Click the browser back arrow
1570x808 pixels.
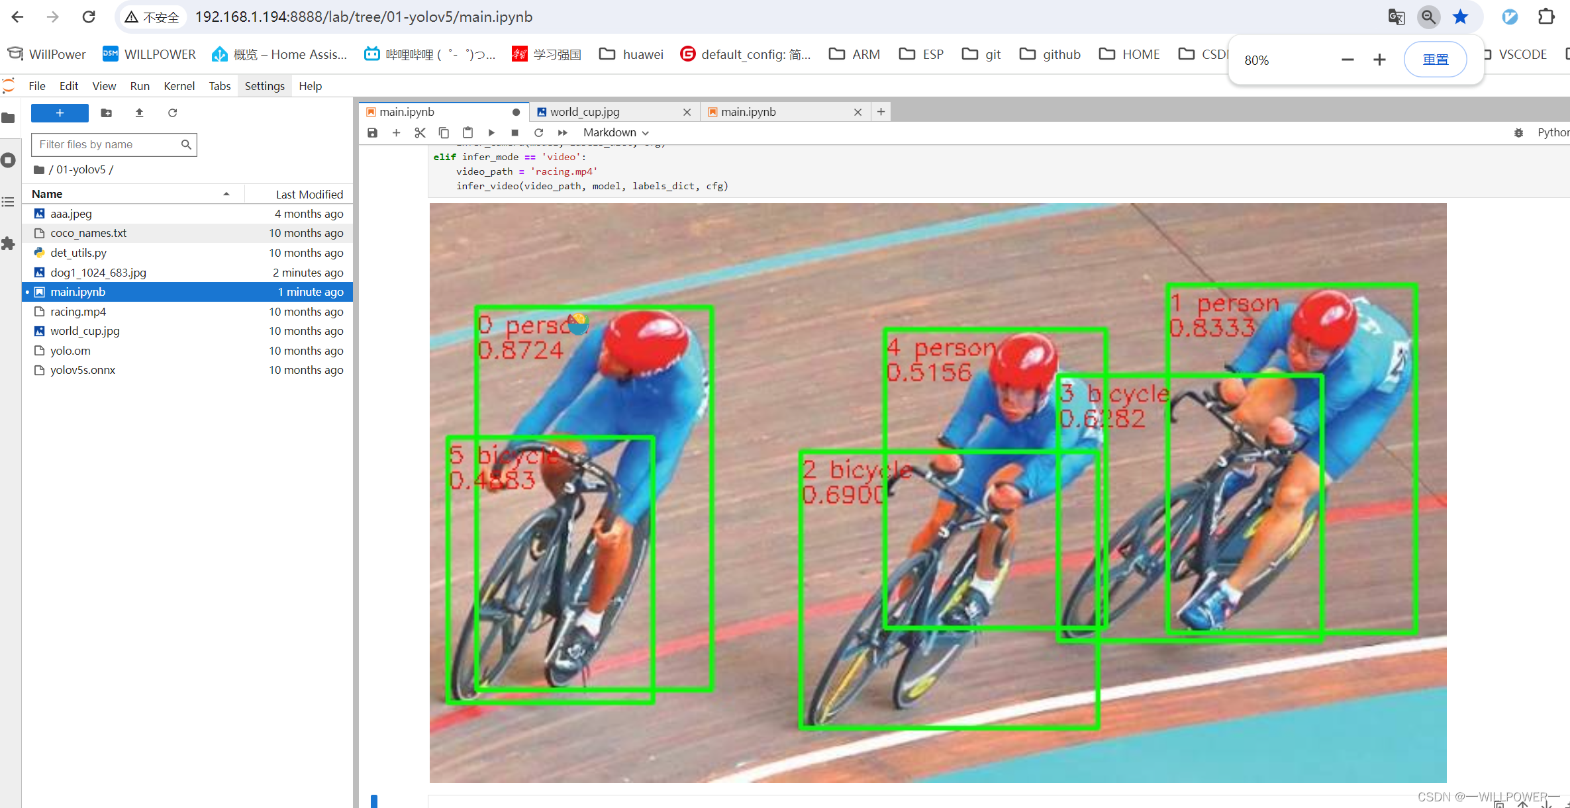(18, 17)
